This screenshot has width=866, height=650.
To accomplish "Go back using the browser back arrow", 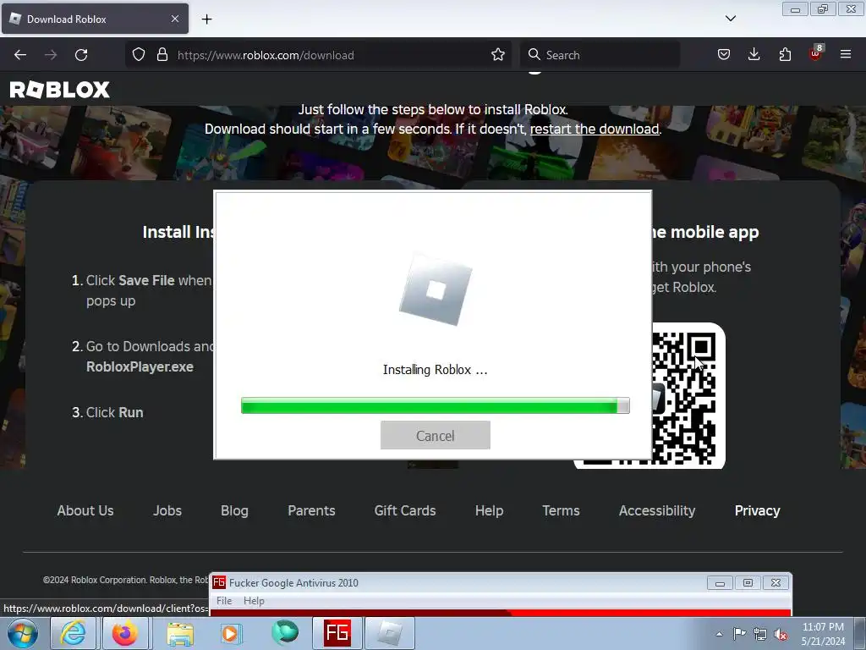I will pyautogui.click(x=20, y=55).
